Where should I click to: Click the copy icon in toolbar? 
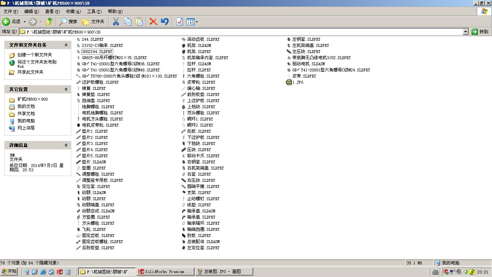(128, 22)
